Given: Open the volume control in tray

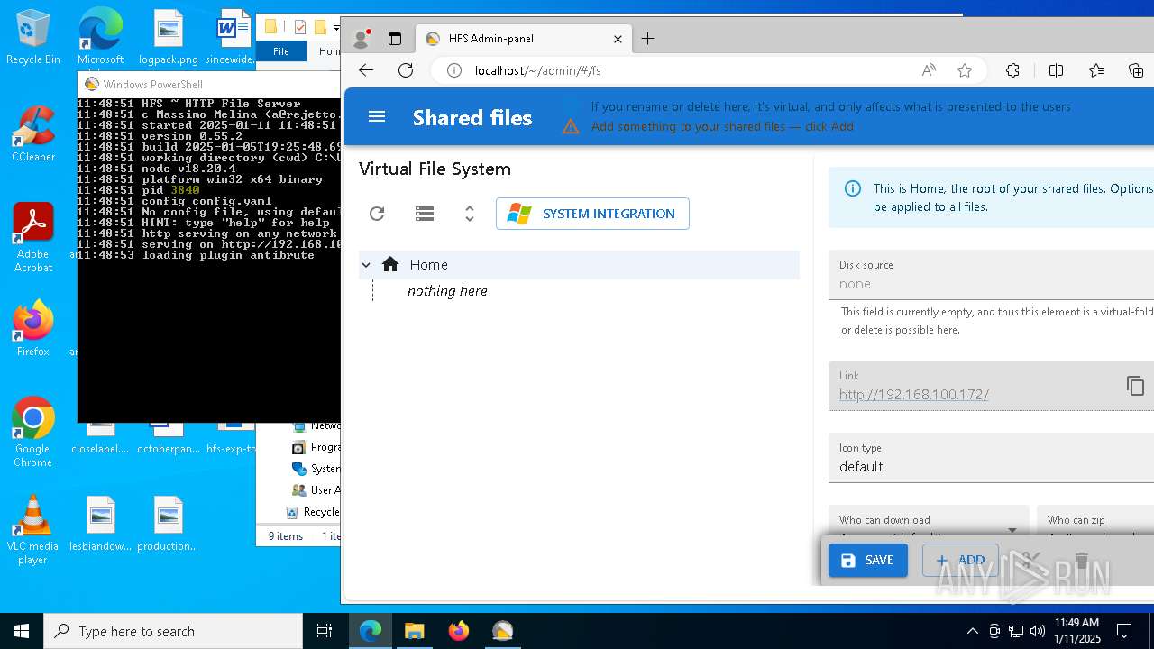Looking at the screenshot, I should [x=1037, y=631].
